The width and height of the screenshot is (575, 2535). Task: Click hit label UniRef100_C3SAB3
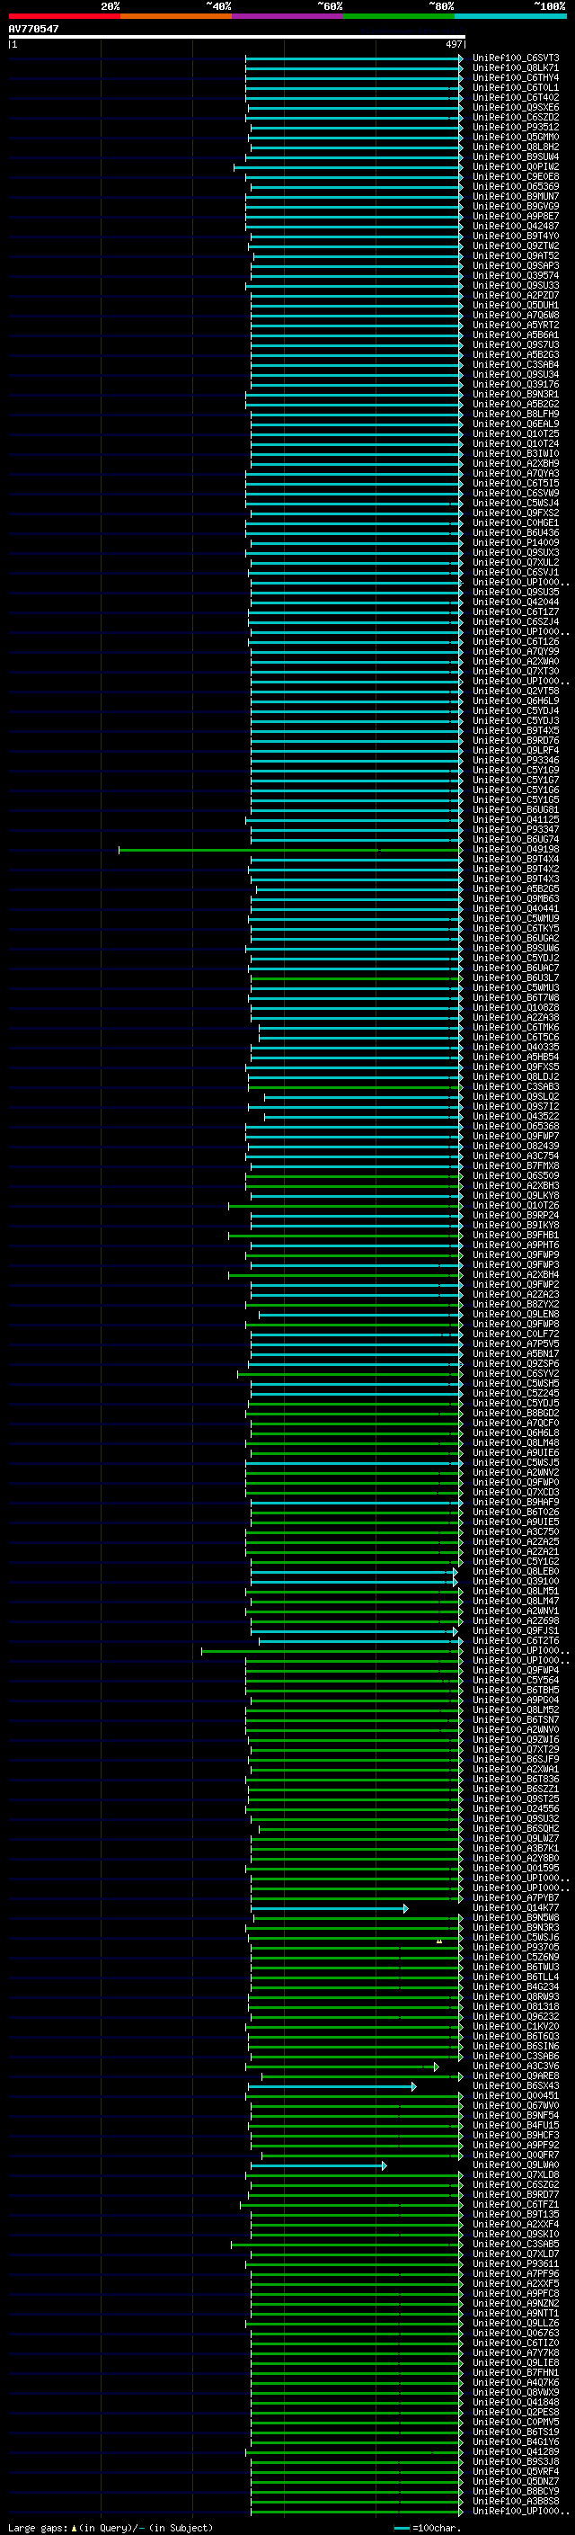[516, 1086]
